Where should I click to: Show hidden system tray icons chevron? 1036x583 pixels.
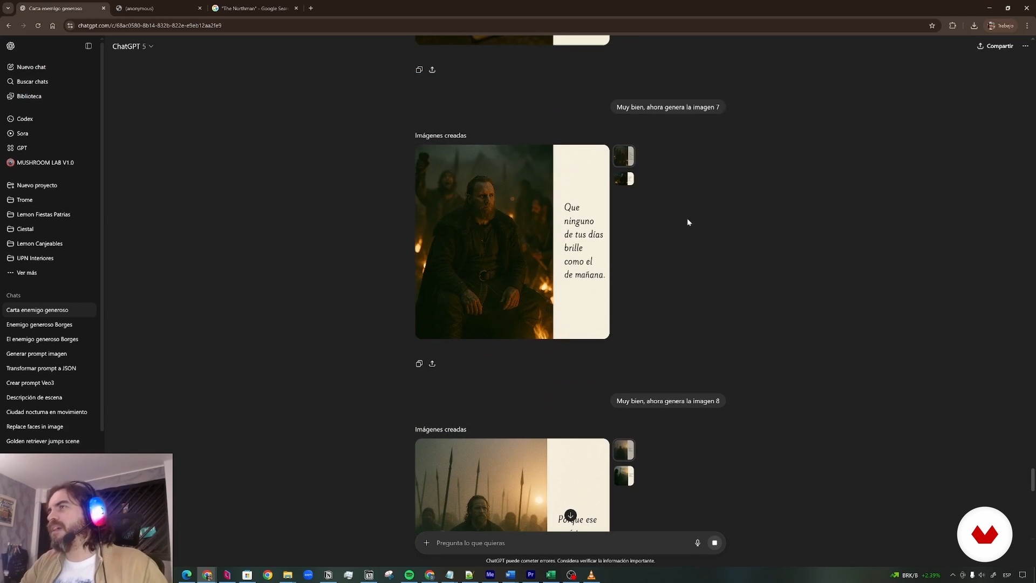[x=952, y=575]
